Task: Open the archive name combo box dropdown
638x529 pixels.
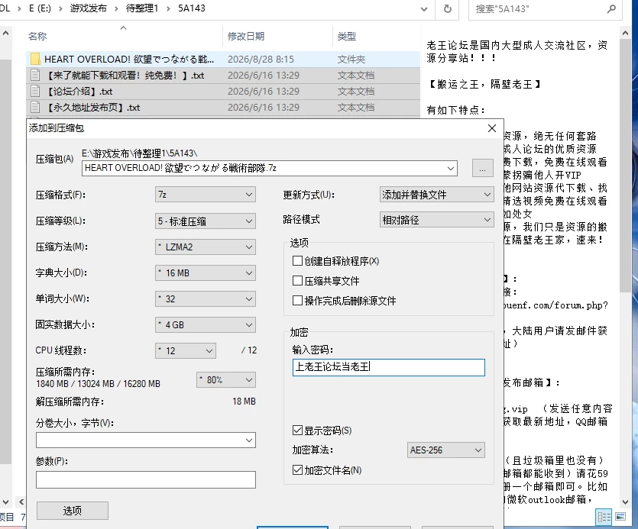Action: (451, 169)
